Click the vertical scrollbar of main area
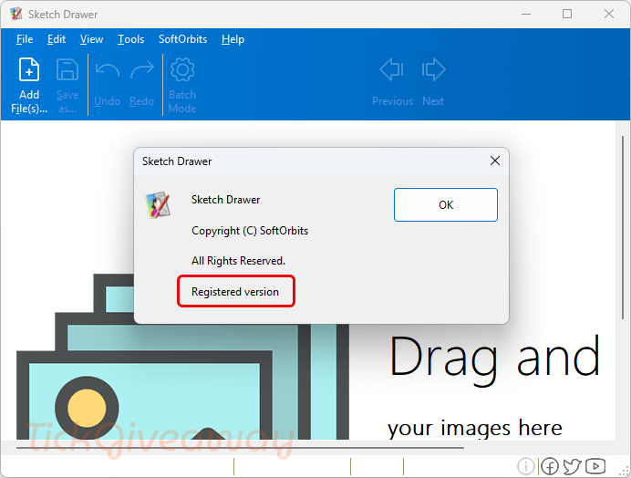 pyautogui.click(x=623, y=227)
